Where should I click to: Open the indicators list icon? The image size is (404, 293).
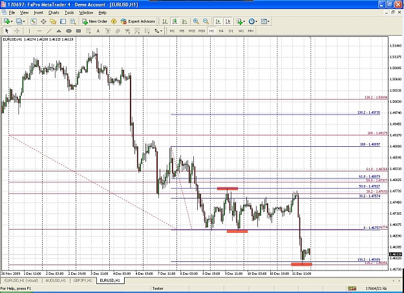(x=240, y=21)
